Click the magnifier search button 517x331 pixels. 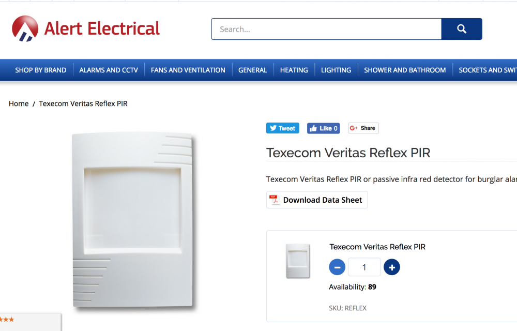pos(462,29)
